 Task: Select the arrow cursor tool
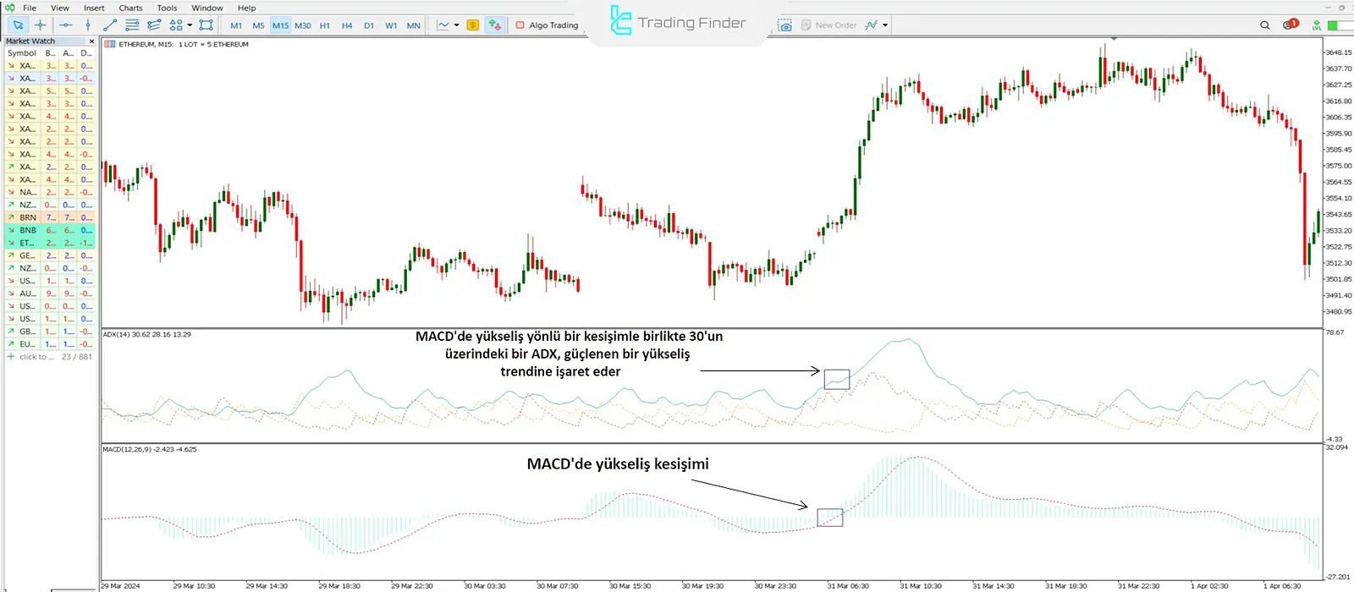click(18, 25)
